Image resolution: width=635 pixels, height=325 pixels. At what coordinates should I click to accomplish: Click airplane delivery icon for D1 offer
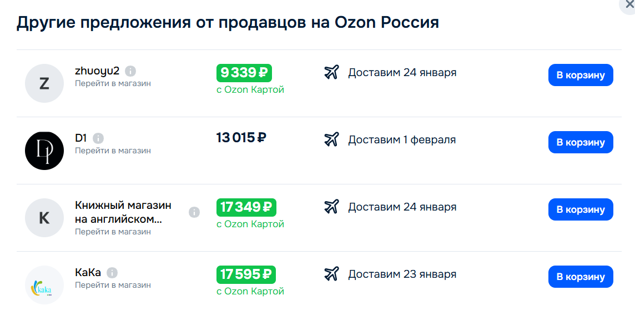click(x=331, y=139)
